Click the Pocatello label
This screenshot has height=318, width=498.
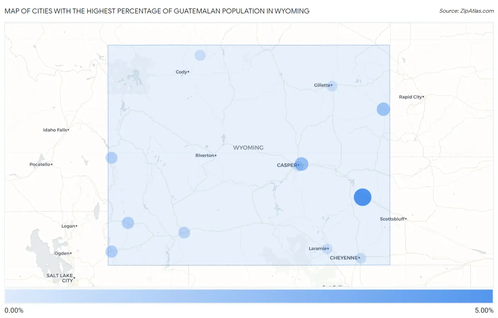coord(40,164)
